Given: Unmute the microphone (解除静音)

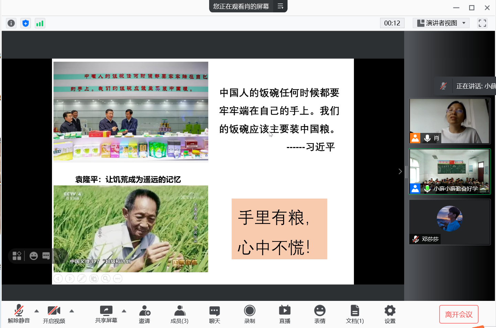Looking at the screenshot, I should pyautogui.click(x=19, y=314).
